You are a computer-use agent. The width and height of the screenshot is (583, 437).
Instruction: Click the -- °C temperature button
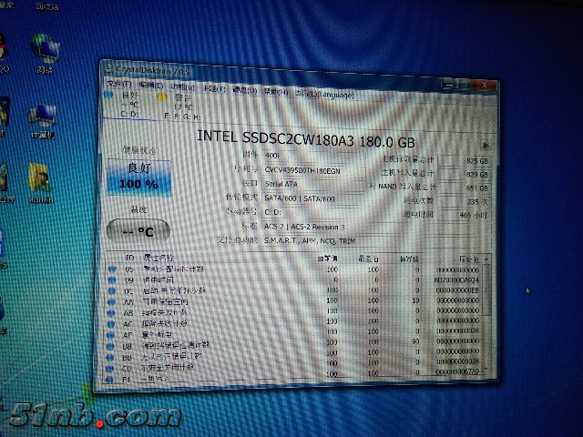tap(138, 230)
